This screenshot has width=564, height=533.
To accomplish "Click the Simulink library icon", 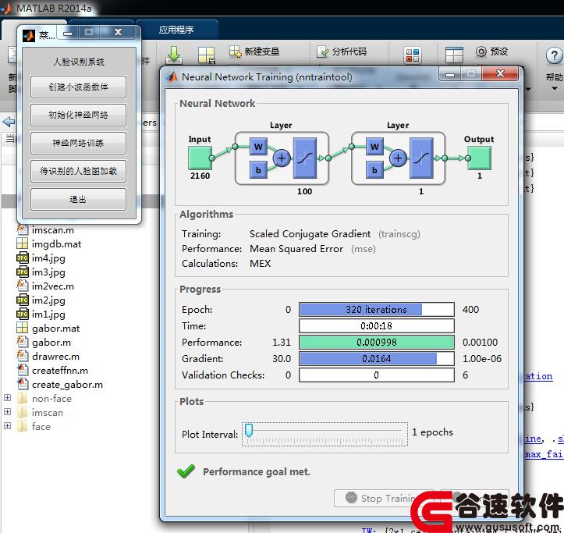I will [412, 55].
